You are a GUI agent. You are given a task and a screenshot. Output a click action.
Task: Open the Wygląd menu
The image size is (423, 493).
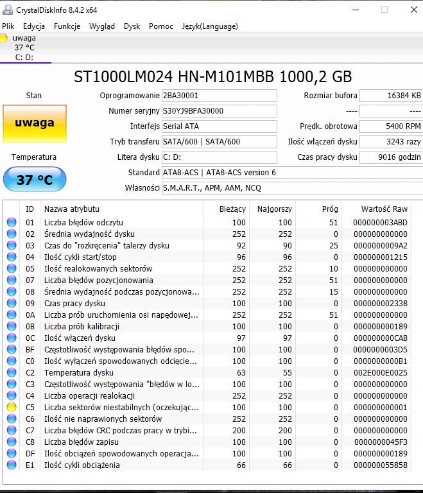click(x=102, y=26)
